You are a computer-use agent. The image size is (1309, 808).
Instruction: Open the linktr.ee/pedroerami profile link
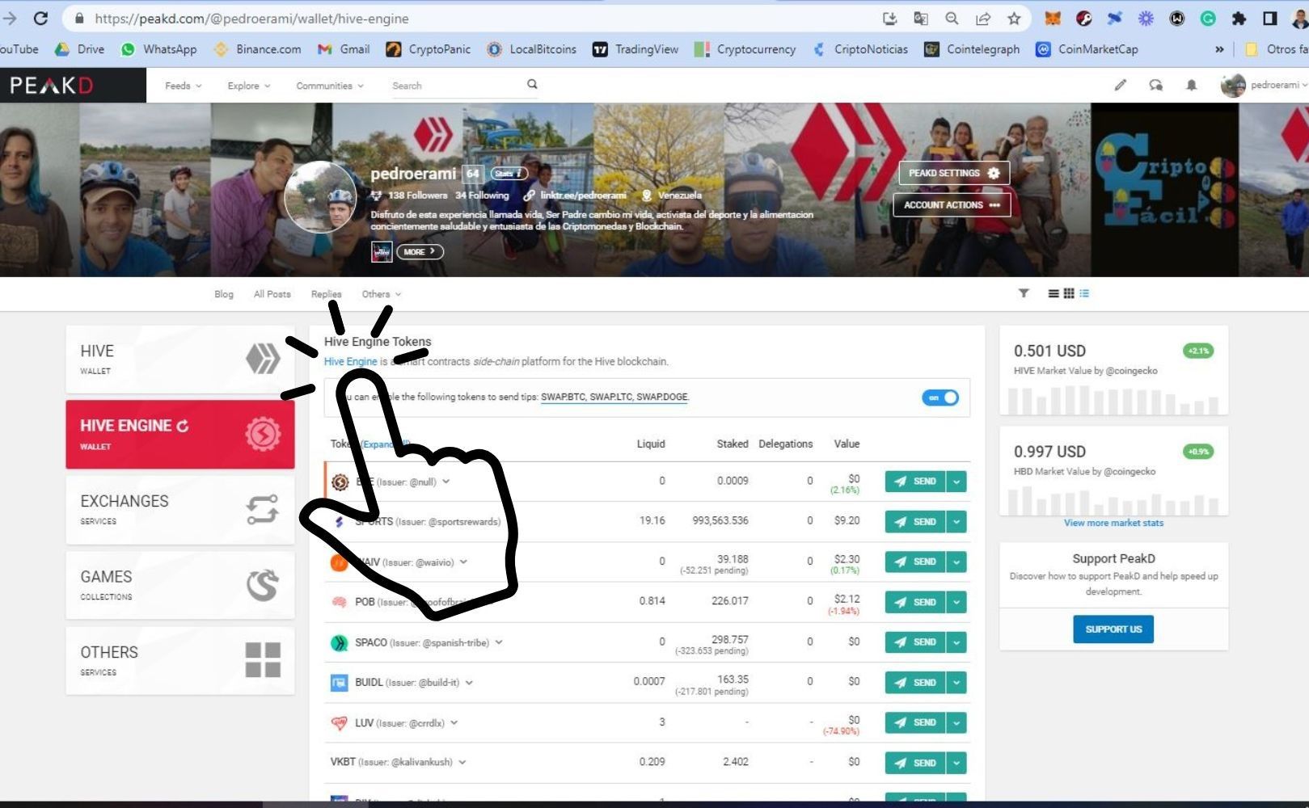(x=583, y=196)
